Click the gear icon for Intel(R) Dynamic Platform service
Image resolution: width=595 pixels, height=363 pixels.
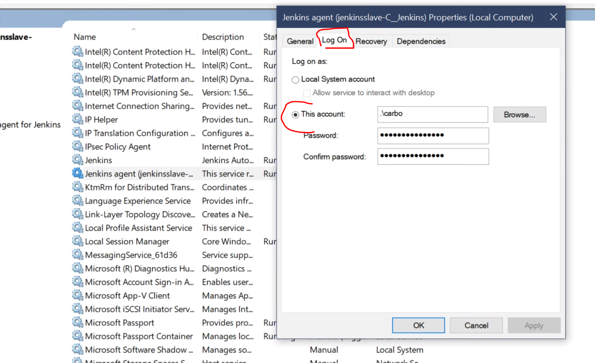78,79
